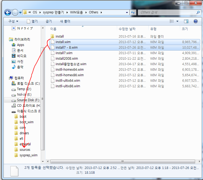Expand the arrow after OS breadcrumb

(x=40, y=12)
